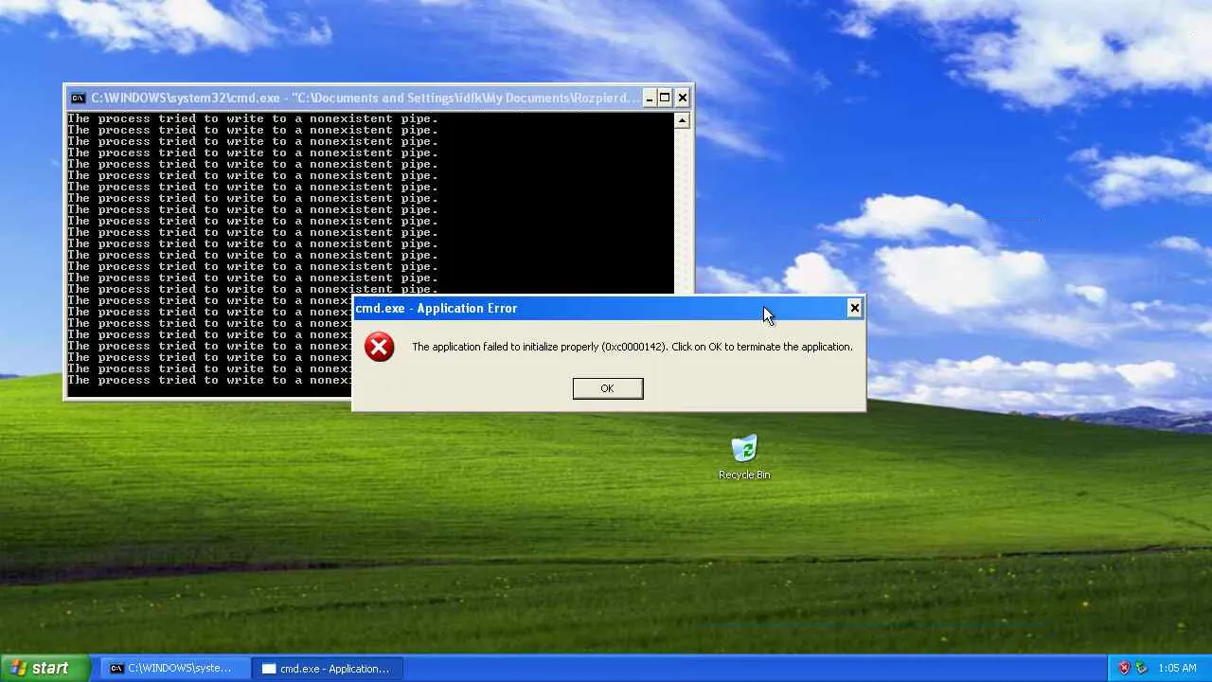
Task: Open the Recycle Bin desktop icon
Action: (x=744, y=458)
